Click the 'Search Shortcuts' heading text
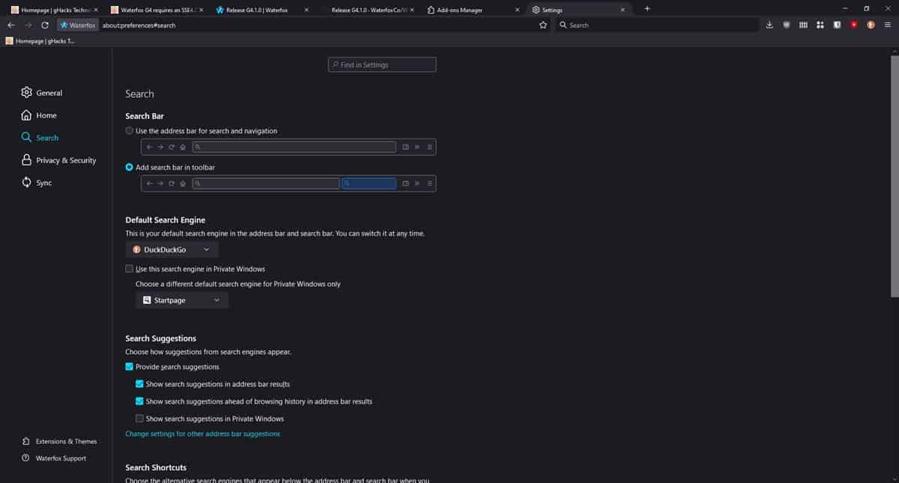The height and width of the screenshot is (483, 899). click(x=156, y=467)
